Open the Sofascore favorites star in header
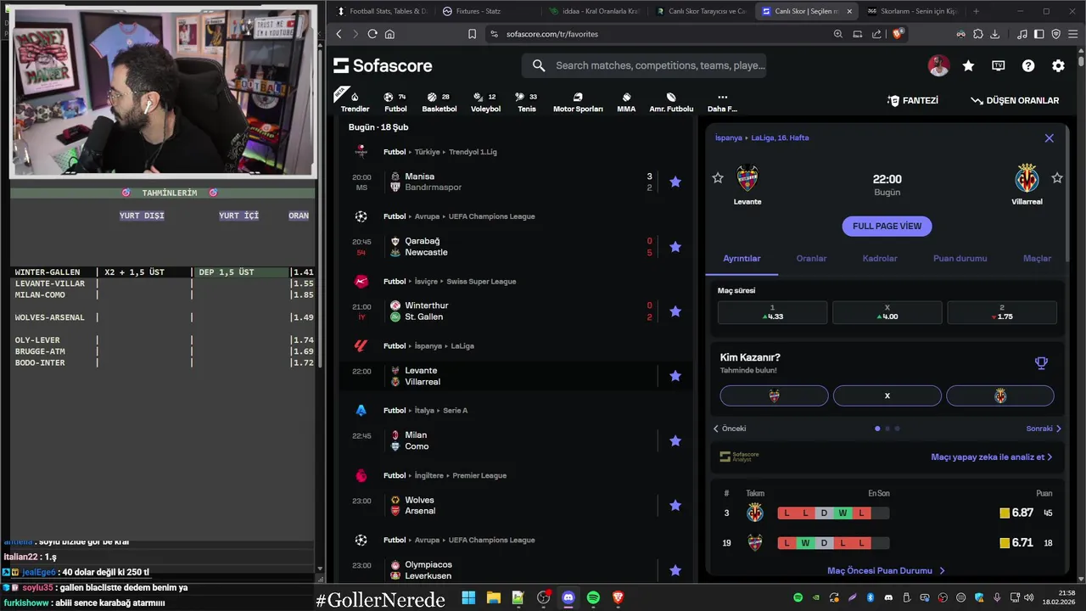The width and height of the screenshot is (1086, 611). (x=968, y=65)
